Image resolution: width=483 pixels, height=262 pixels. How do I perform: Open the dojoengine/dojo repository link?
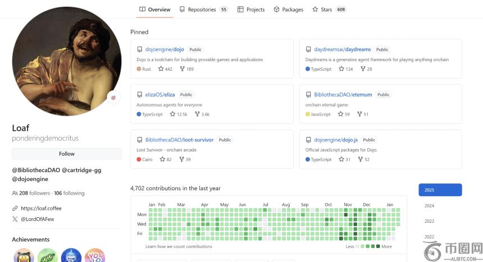coord(165,49)
